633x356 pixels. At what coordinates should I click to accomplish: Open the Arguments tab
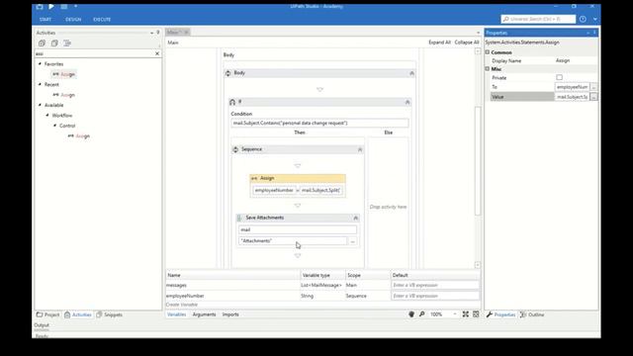pos(204,314)
